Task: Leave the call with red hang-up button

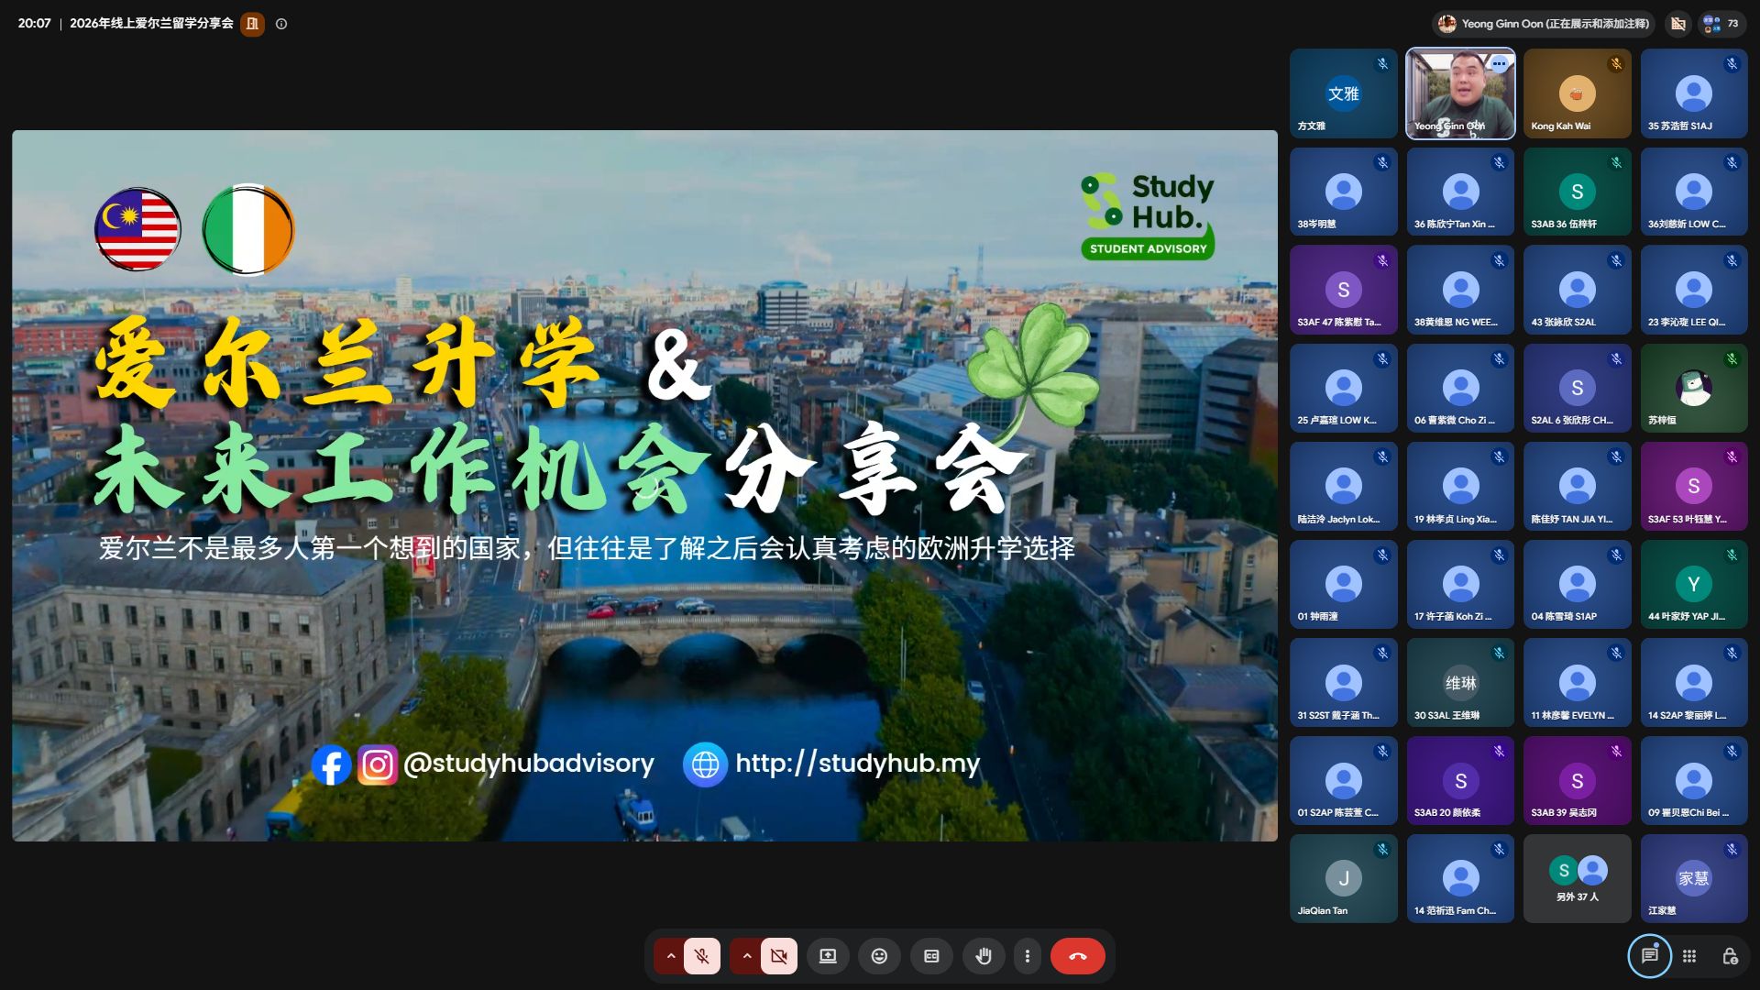Action: click(1078, 956)
